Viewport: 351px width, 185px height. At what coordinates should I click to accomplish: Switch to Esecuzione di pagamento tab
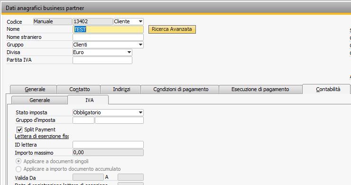click(260, 89)
